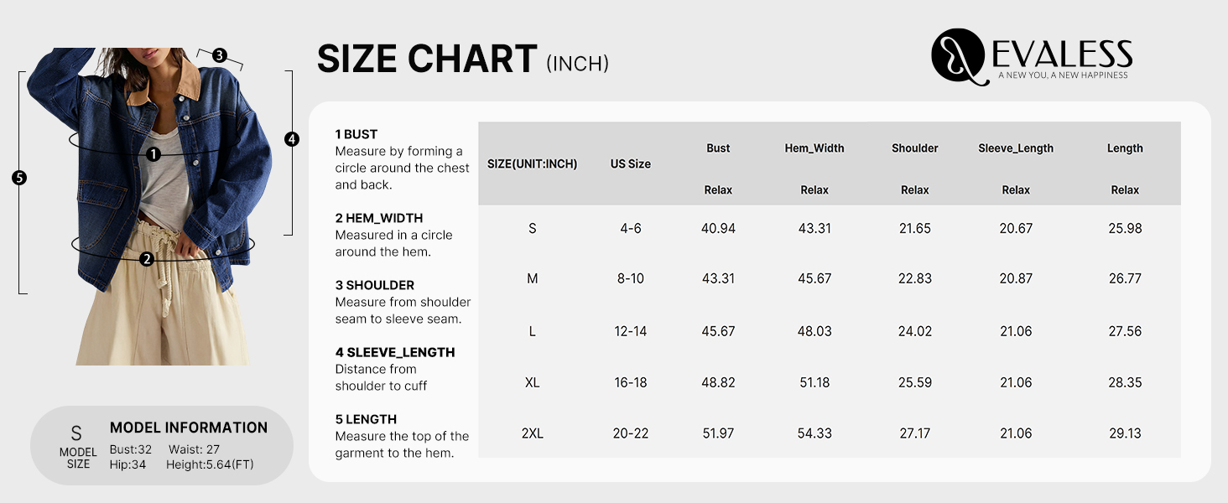Select the Bust column header

coord(718,148)
